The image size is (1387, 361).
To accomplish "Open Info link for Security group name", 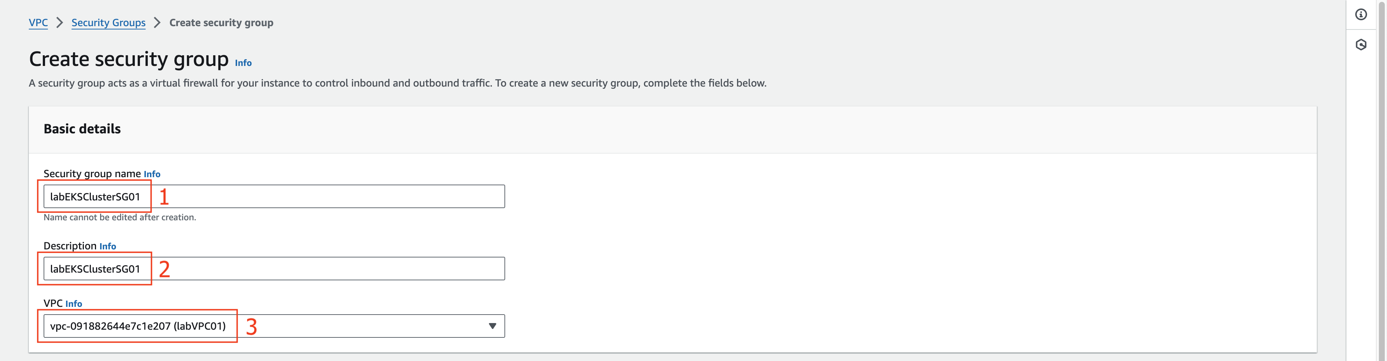I will [x=152, y=174].
